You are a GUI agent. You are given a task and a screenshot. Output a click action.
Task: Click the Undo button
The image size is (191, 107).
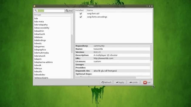click(133, 83)
